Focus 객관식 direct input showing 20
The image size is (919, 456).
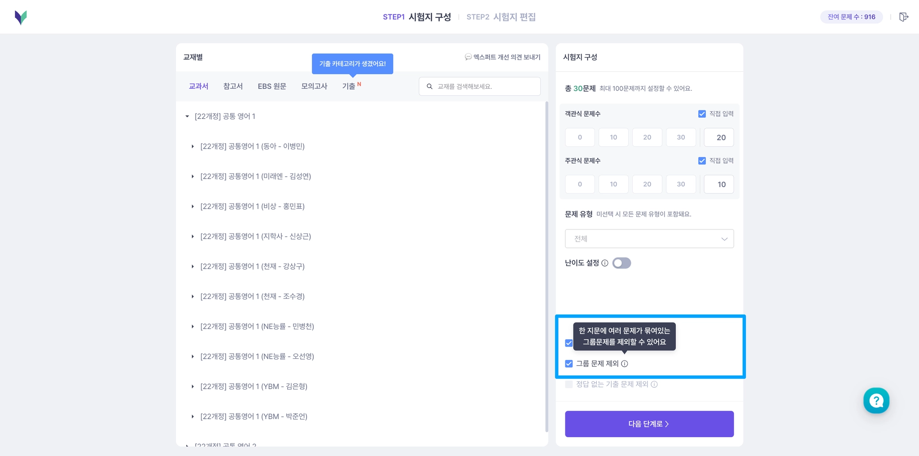pos(719,137)
